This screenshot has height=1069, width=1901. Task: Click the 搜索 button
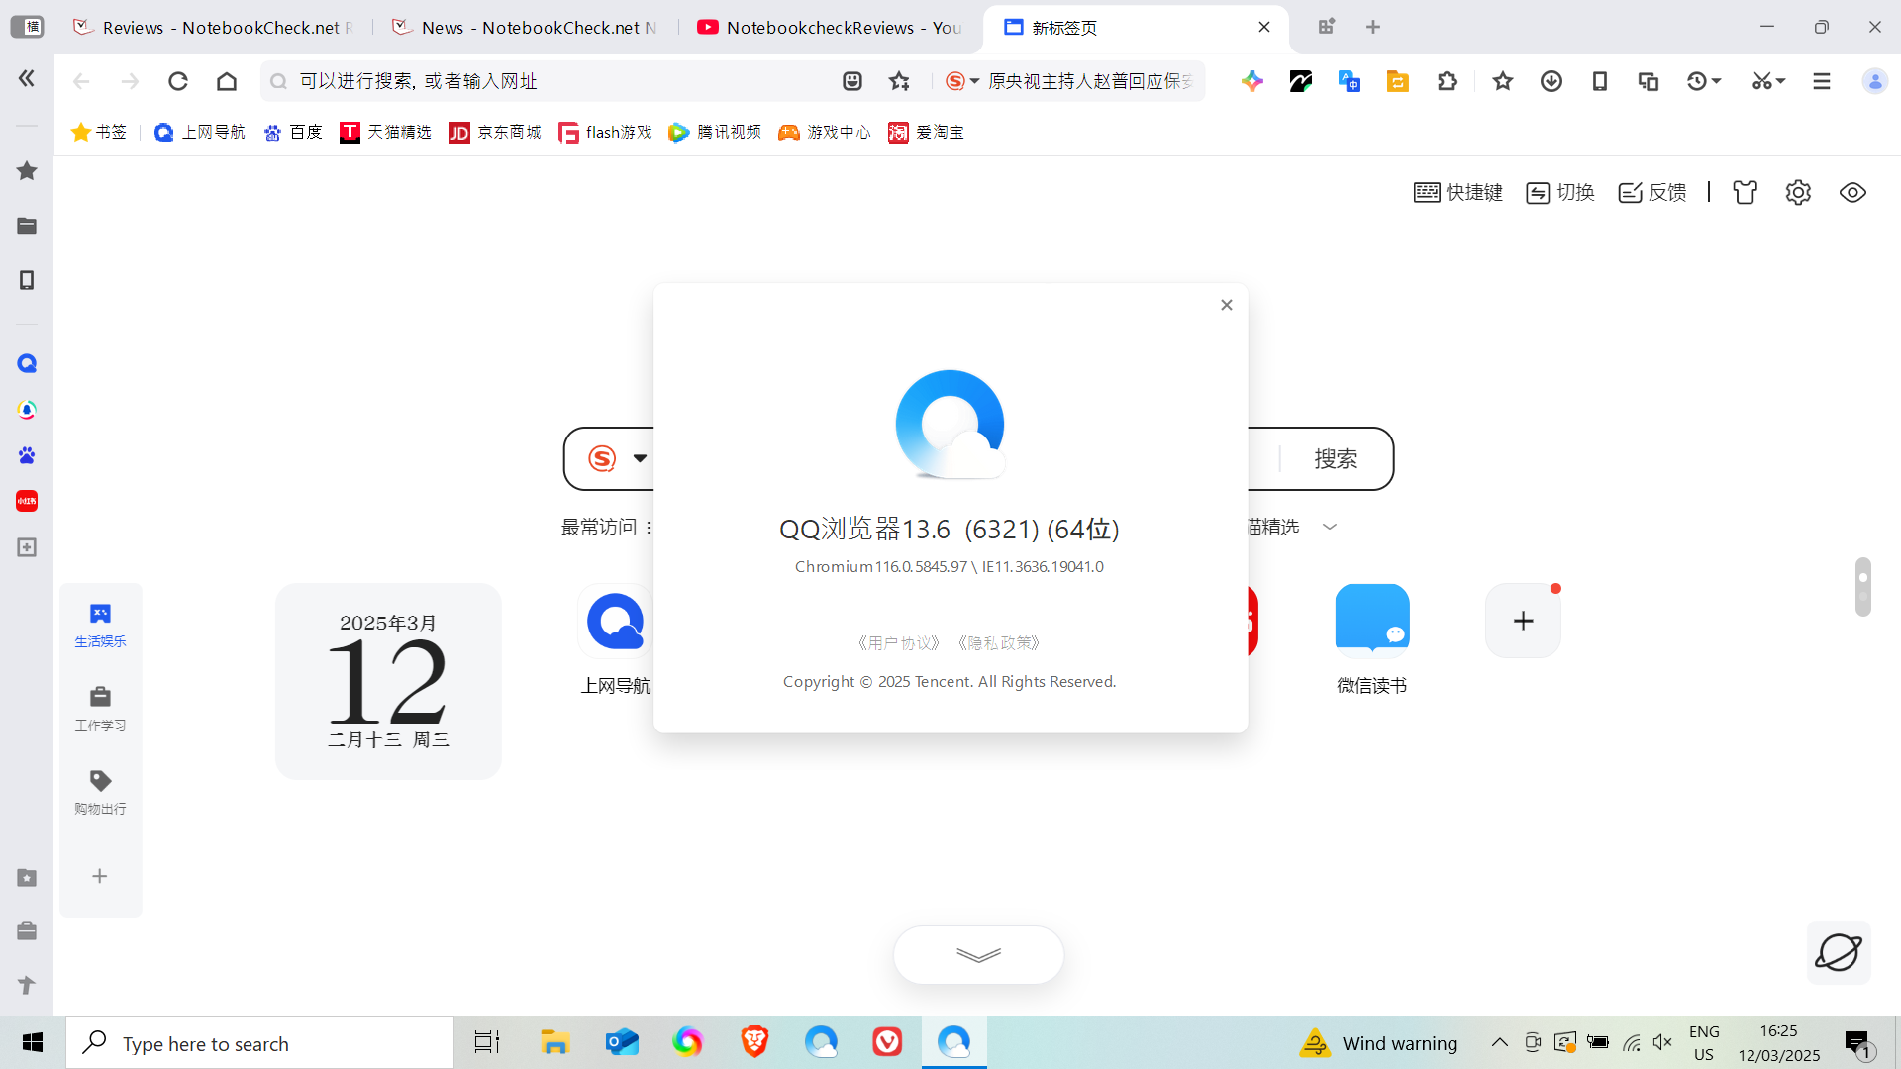coord(1336,459)
